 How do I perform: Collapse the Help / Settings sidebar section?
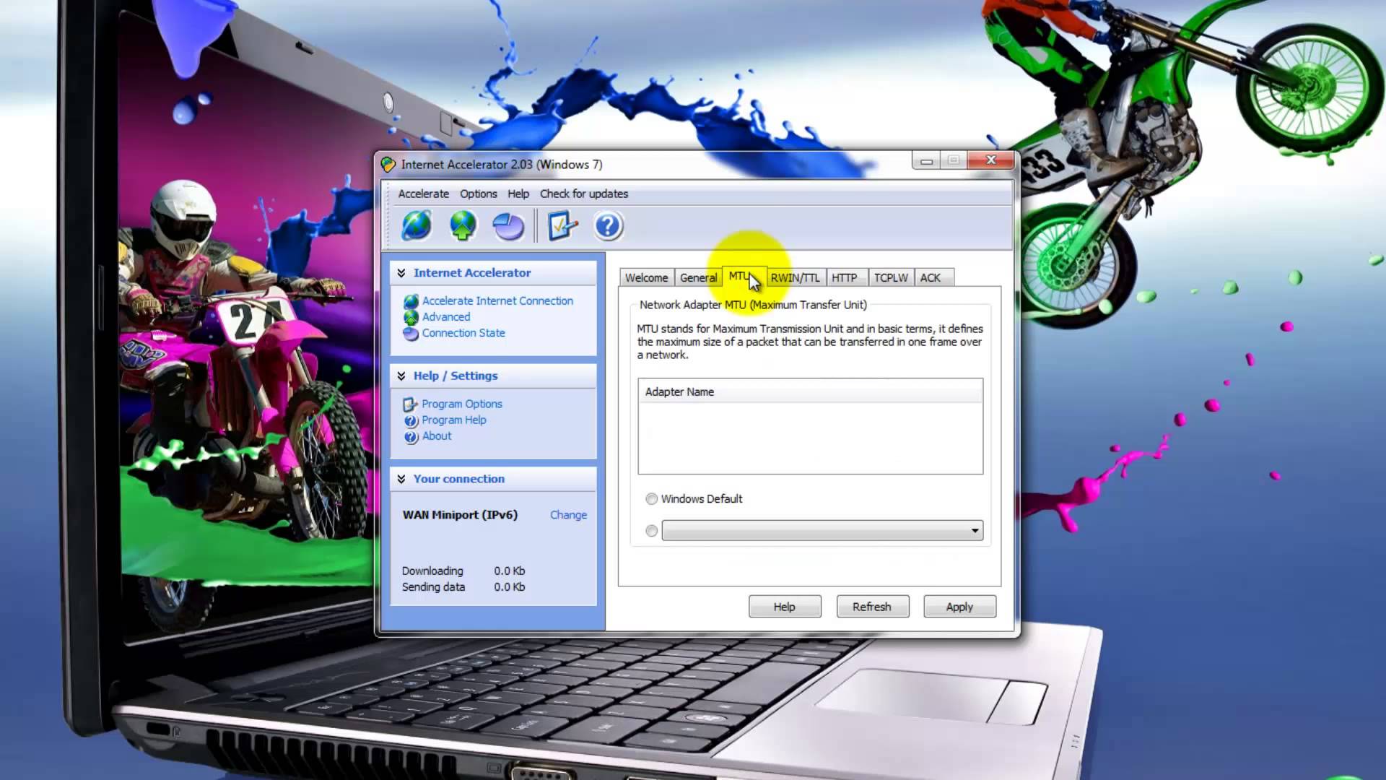401,376
